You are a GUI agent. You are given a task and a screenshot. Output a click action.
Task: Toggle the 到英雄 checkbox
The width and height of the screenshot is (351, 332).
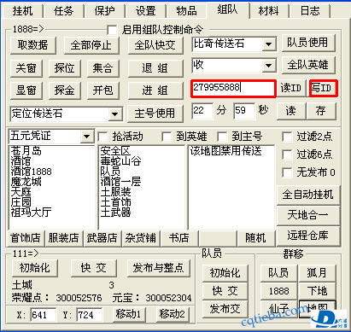click(x=167, y=137)
